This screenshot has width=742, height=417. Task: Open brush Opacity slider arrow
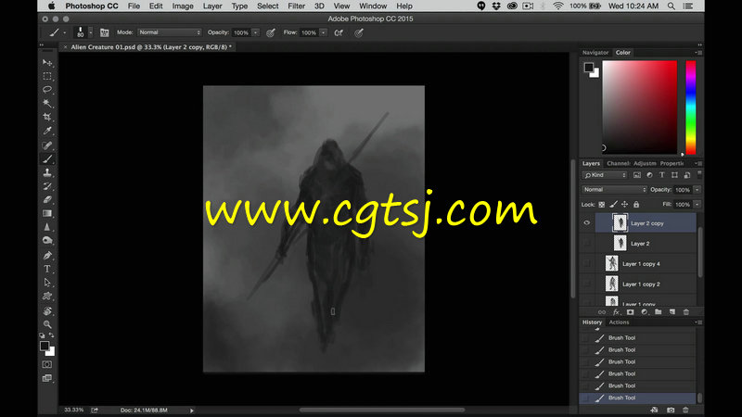point(256,32)
